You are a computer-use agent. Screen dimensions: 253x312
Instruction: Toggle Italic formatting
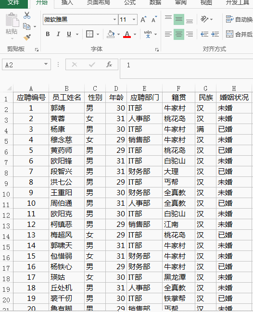(58, 34)
